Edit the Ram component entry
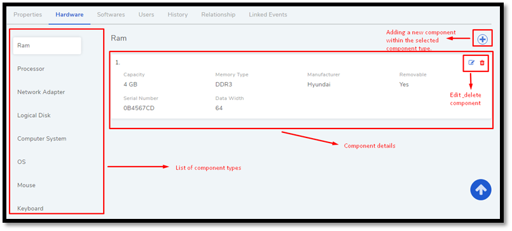This screenshot has width=512, height=231. click(x=471, y=62)
